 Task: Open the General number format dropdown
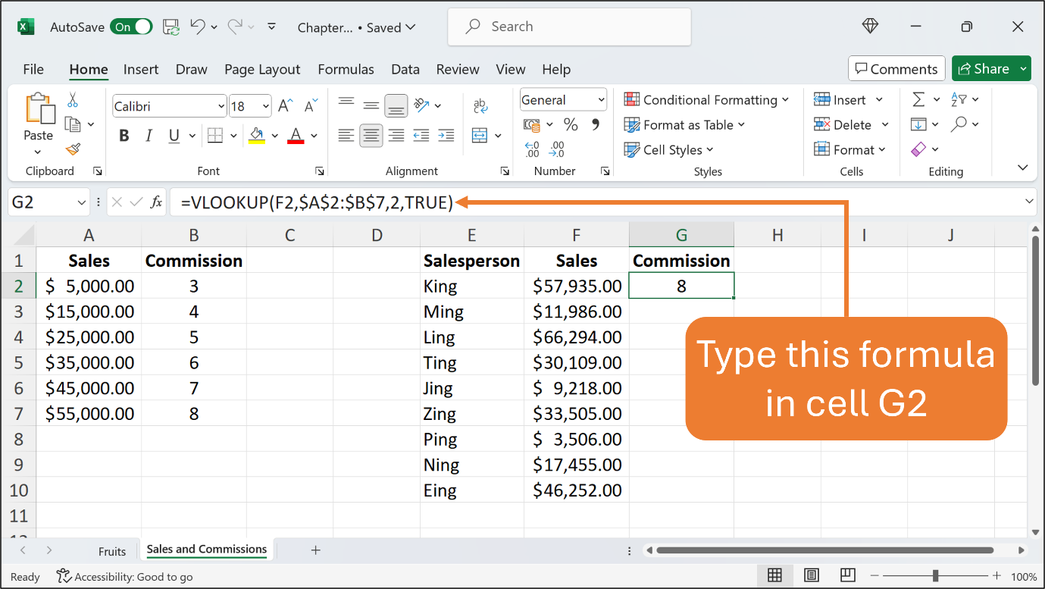point(602,100)
